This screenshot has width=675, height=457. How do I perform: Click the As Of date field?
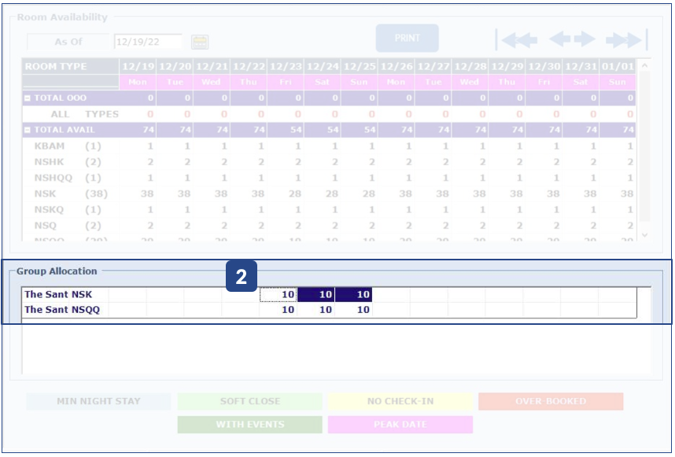148,42
